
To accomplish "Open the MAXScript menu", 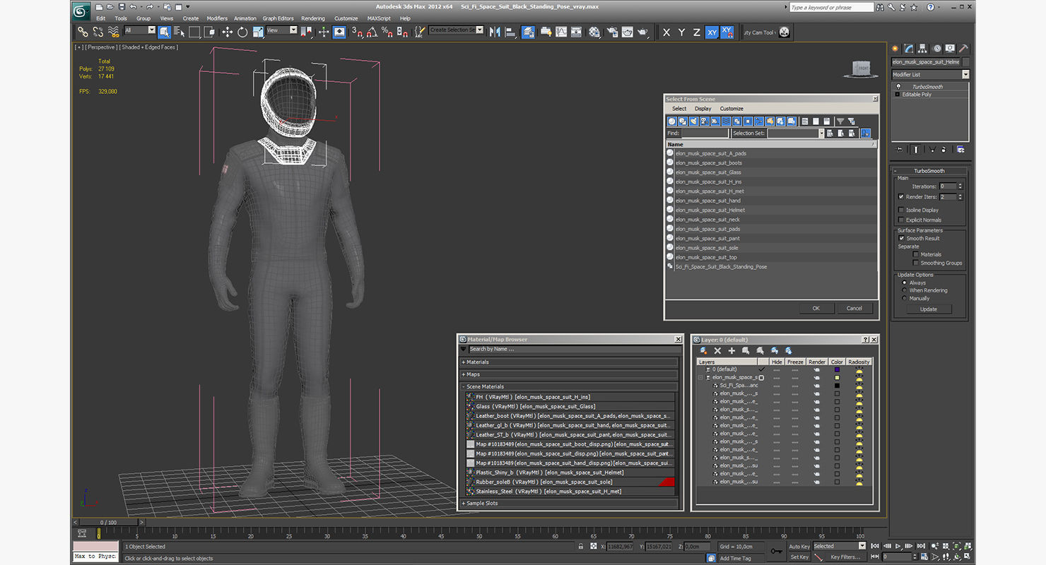I will pyautogui.click(x=379, y=18).
